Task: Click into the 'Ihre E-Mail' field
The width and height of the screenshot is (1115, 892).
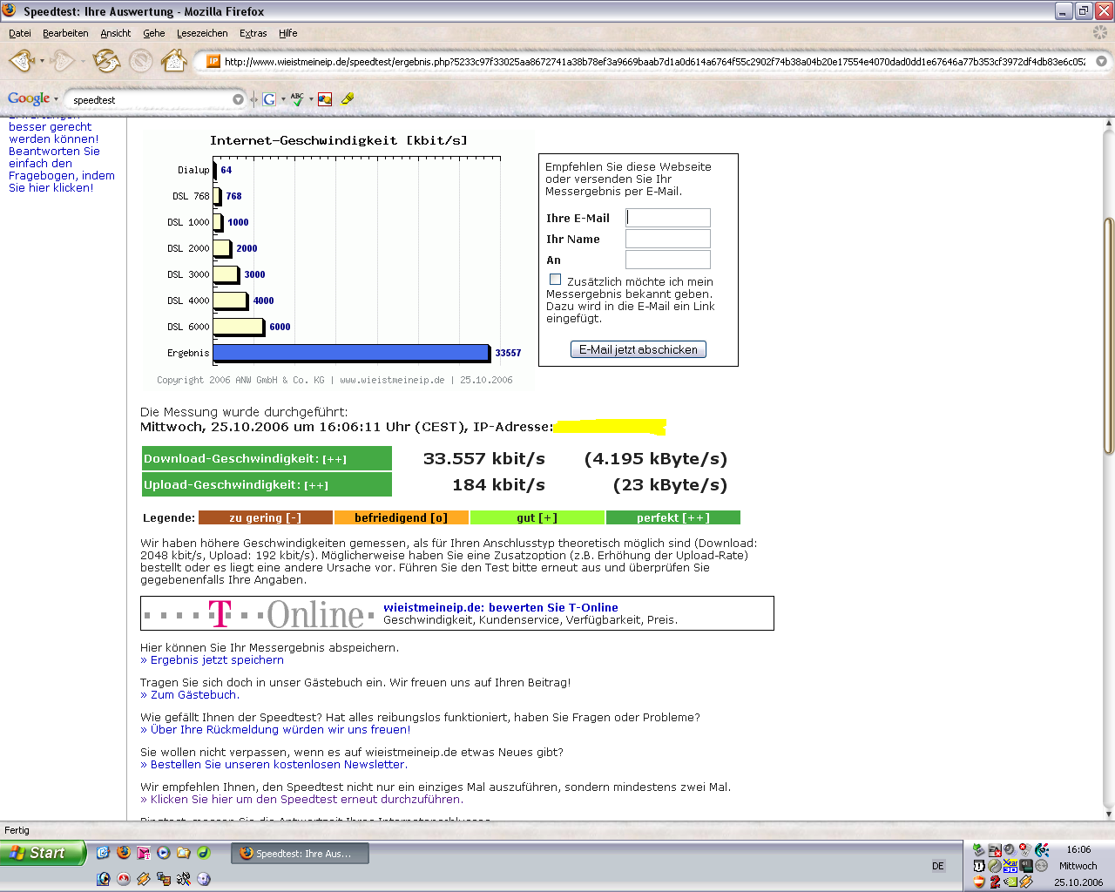Action: (668, 218)
